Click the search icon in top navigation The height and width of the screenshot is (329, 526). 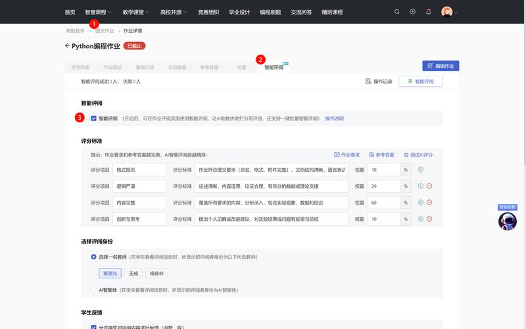pos(396,12)
